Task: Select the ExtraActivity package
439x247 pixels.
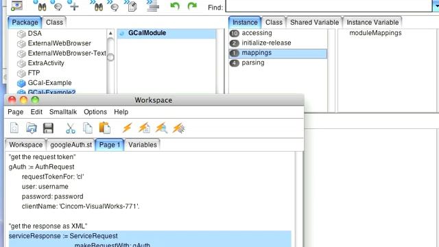Action: click(46, 63)
